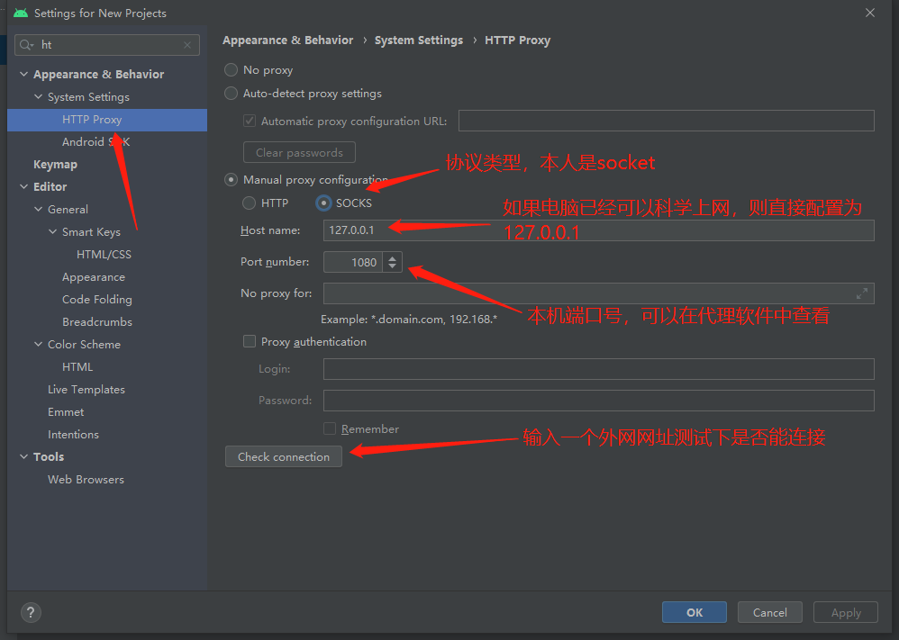Focus the automatic proxy URL field
Image resolution: width=899 pixels, height=640 pixels.
667,121
